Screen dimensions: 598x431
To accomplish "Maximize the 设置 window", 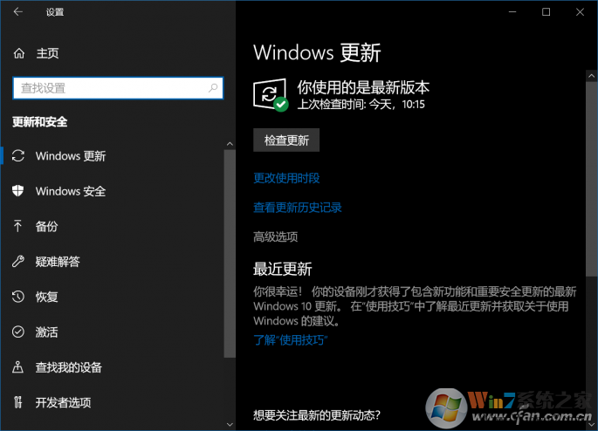I will pos(546,12).
